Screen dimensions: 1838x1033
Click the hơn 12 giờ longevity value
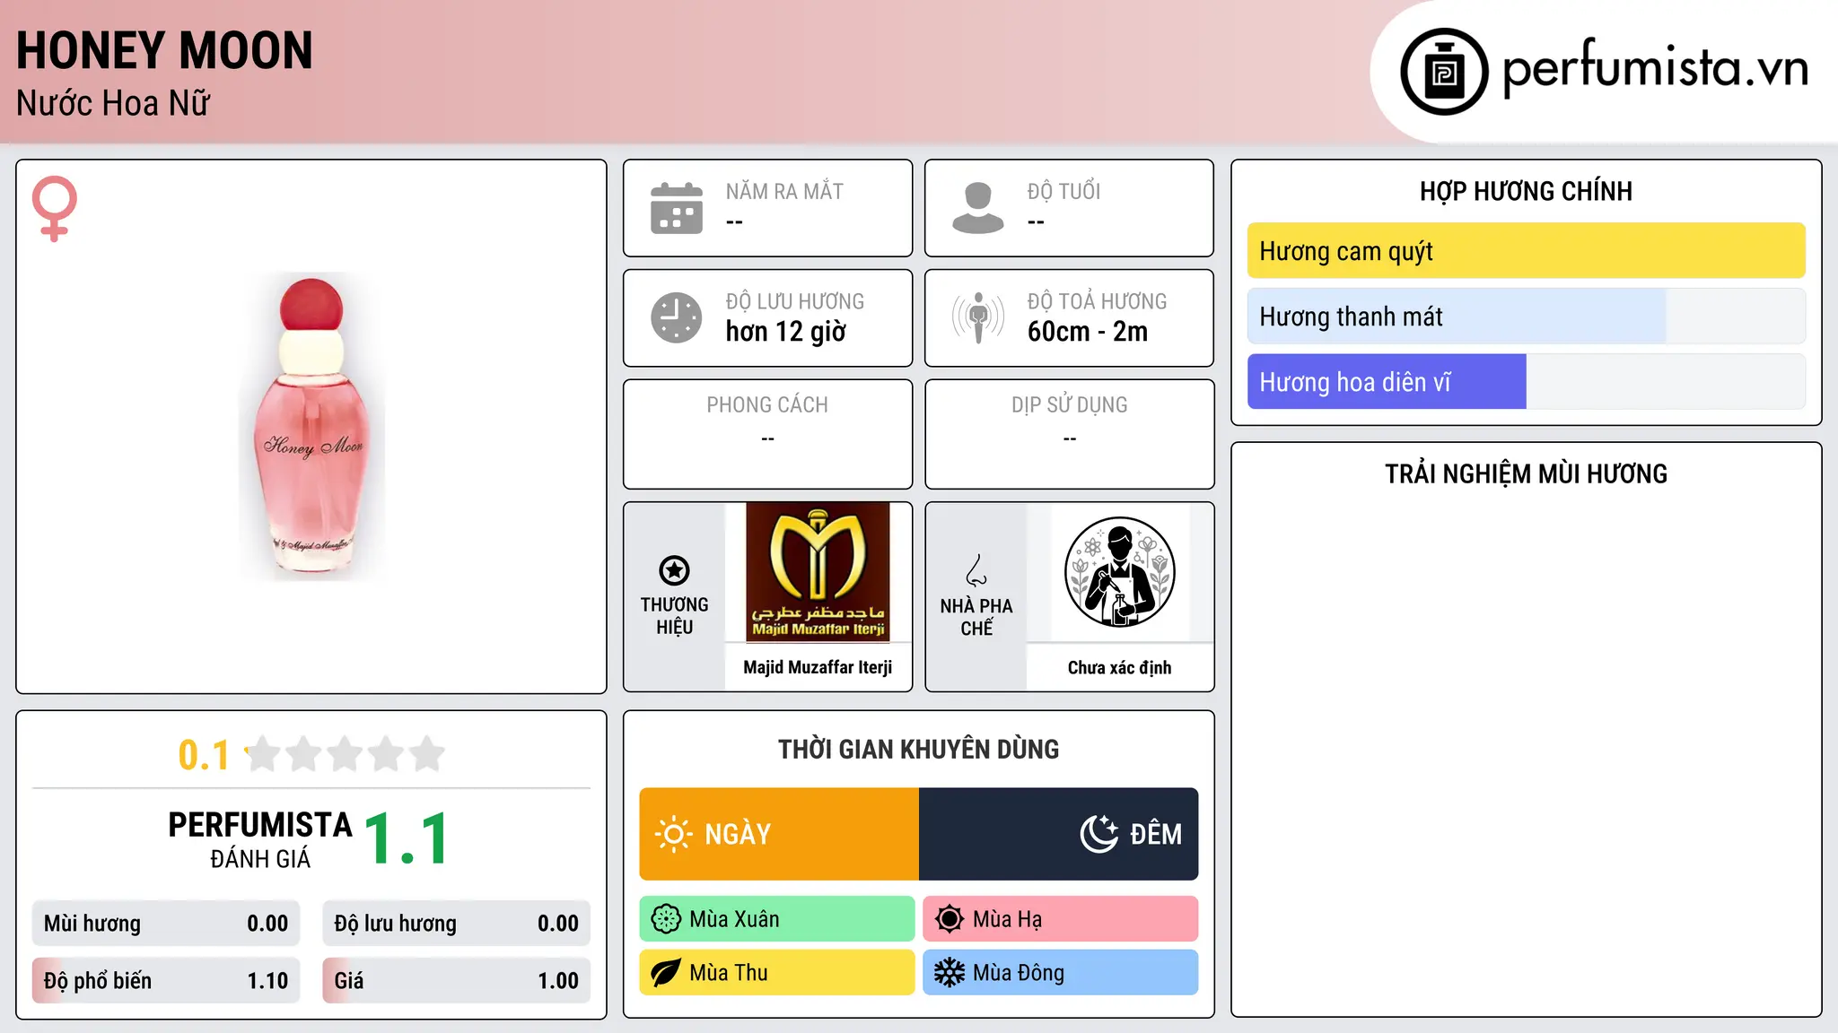pos(786,332)
